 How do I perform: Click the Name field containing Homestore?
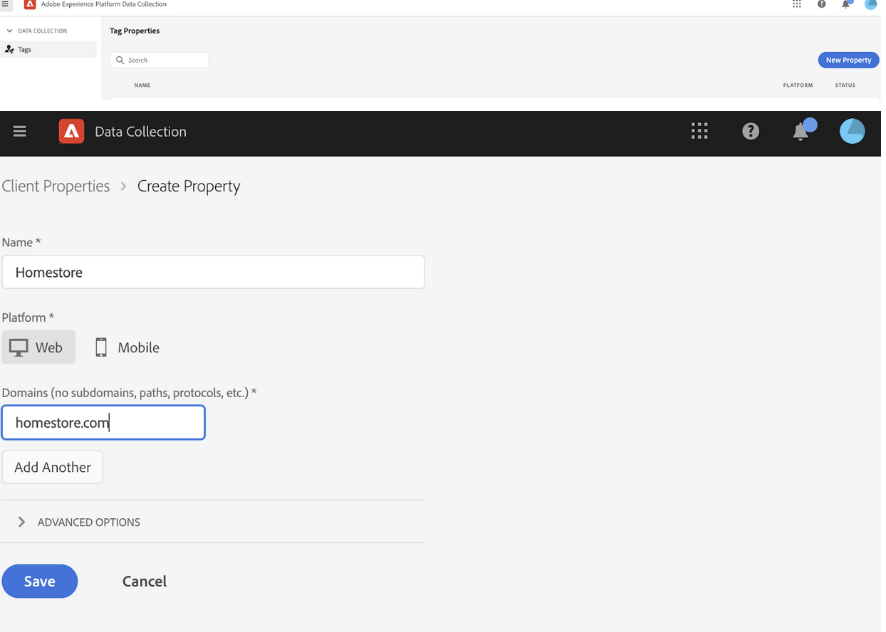coord(213,272)
